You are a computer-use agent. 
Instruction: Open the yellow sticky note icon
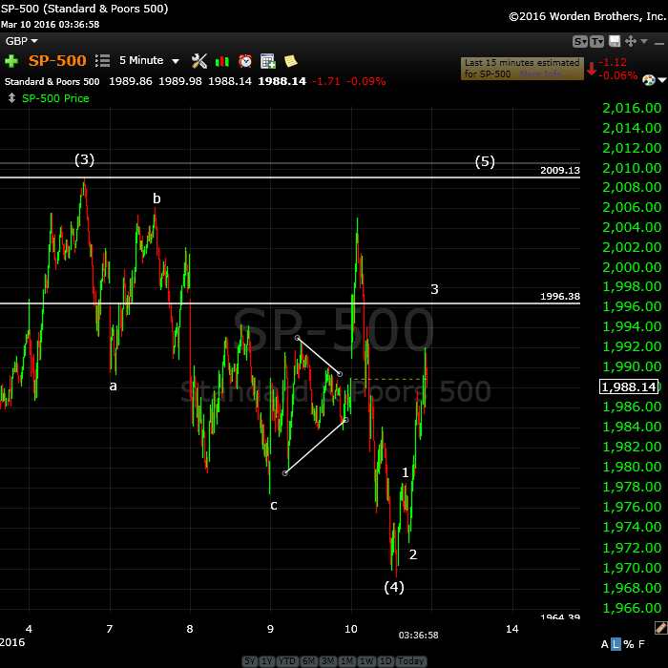pos(290,61)
